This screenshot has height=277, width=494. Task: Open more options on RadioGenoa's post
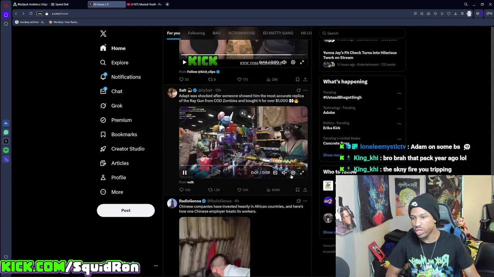point(305,201)
